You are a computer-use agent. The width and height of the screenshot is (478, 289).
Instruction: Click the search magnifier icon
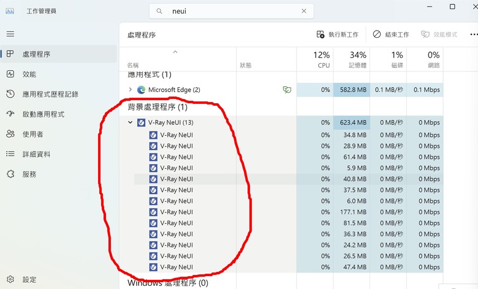[159, 11]
